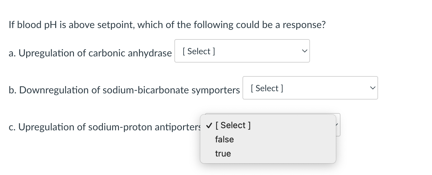Choose "false" in the open dropdown list
The image size is (432, 175).
click(x=224, y=139)
